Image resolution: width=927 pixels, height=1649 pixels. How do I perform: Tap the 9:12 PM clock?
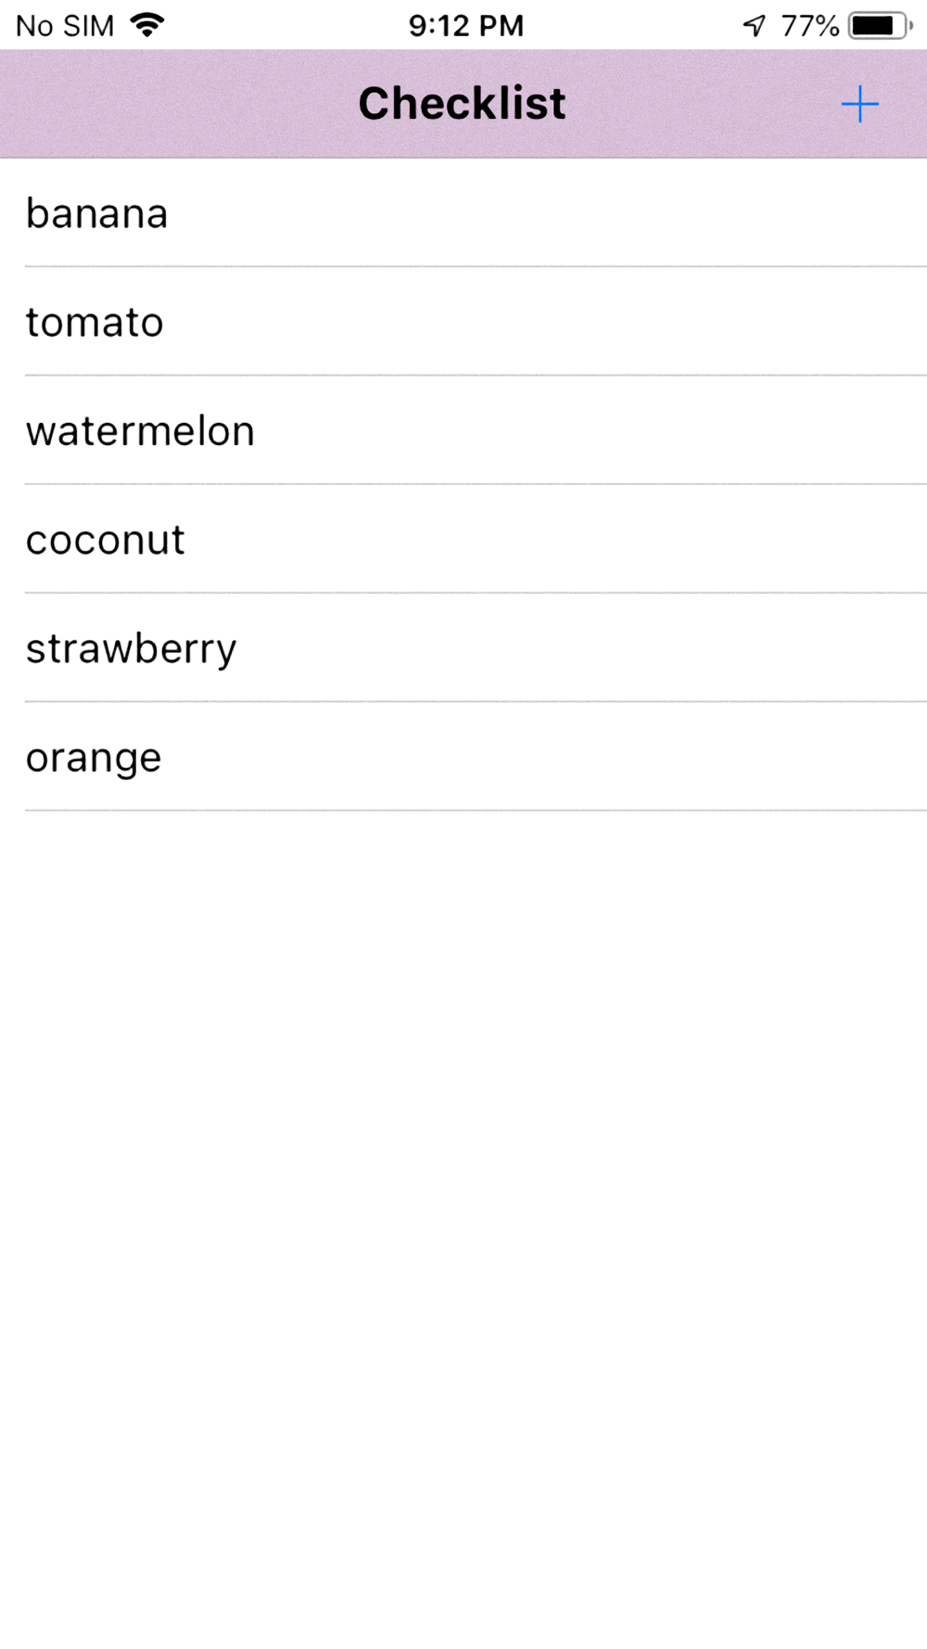pyautogui.click(x=466, y=26)
